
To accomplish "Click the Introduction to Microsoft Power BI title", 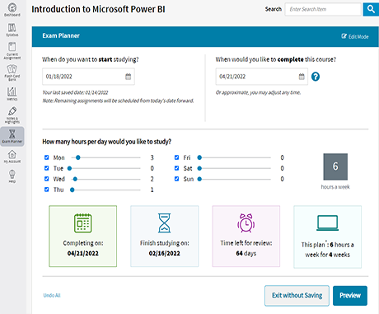I will [x=98, y=9].
